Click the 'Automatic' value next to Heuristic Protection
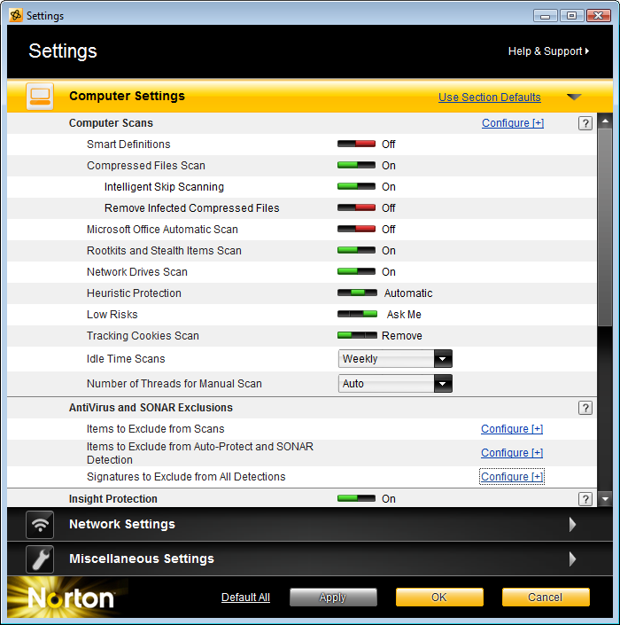 coord(408,293)
